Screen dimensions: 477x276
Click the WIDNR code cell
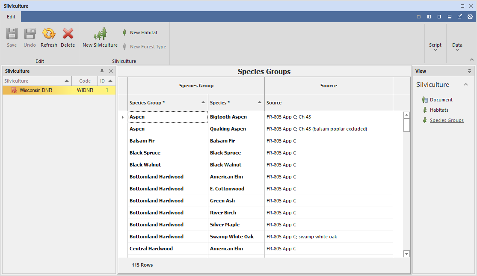pyautogui.click(x=85, y=90)
